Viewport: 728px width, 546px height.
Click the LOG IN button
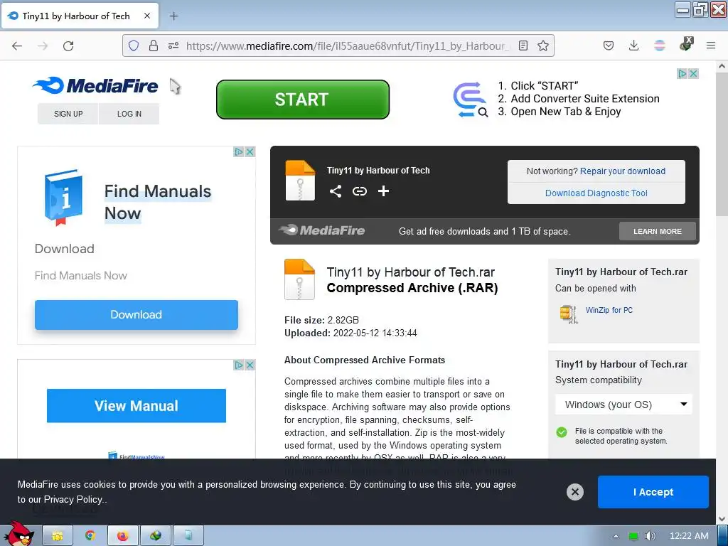click(x=129, y=114)
